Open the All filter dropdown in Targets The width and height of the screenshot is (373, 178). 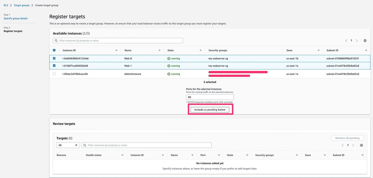(x=68, y=145)
